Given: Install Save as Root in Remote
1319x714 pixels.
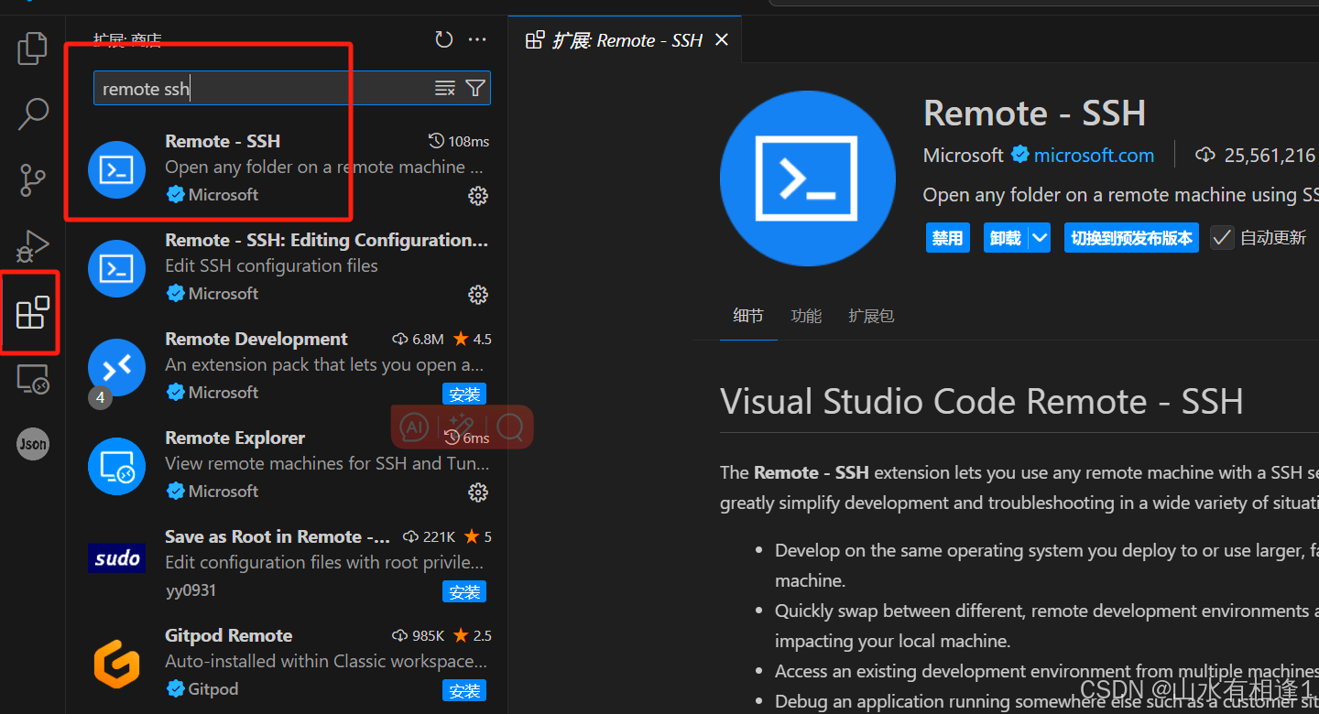Looking at the screenshot, I should [464, 591].
